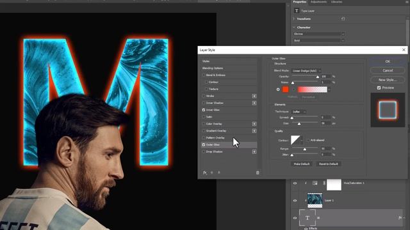The image size is (410, 230).
Task: Click the move effect down arrow icon
Action: pos(219,172)
